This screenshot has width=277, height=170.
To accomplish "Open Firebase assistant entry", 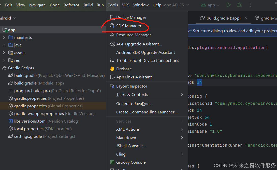I will tap(124, 69).
